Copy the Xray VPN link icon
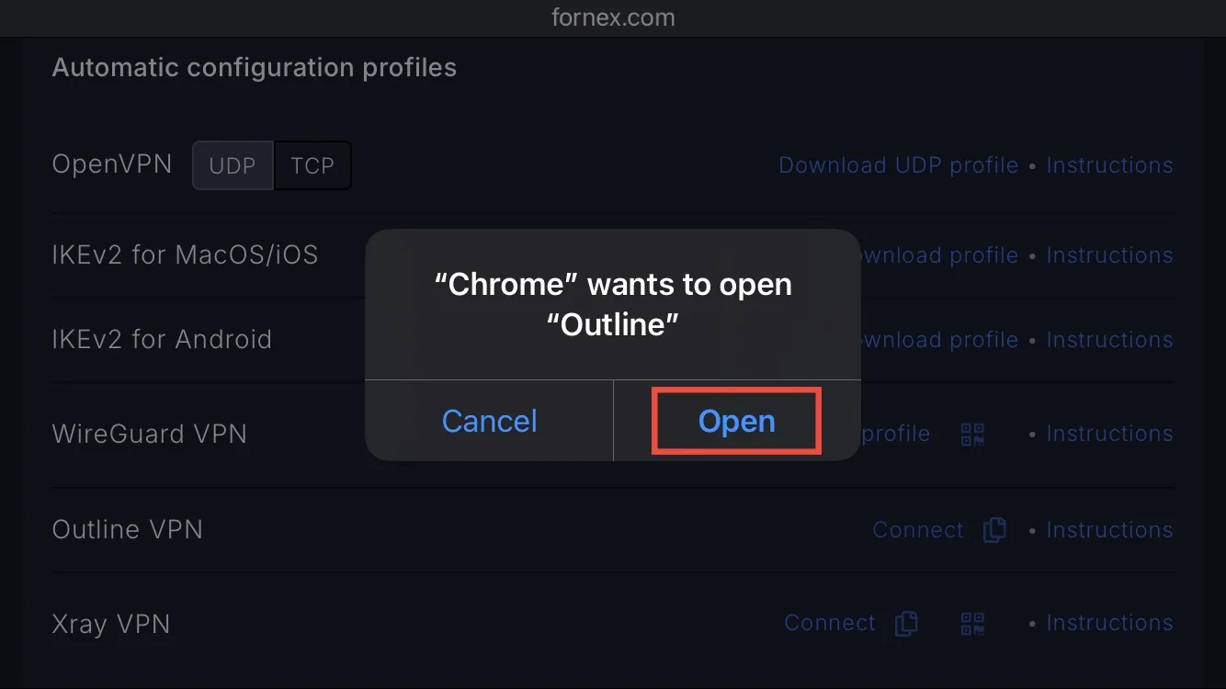1226x689 pixels. [906, 624]
